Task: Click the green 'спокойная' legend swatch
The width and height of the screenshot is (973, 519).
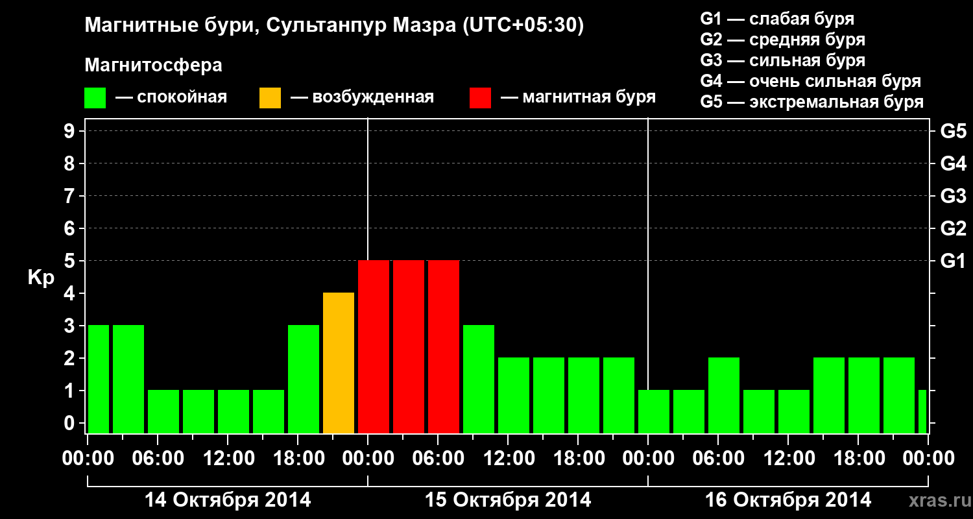Action: click(x=95, y=98)
